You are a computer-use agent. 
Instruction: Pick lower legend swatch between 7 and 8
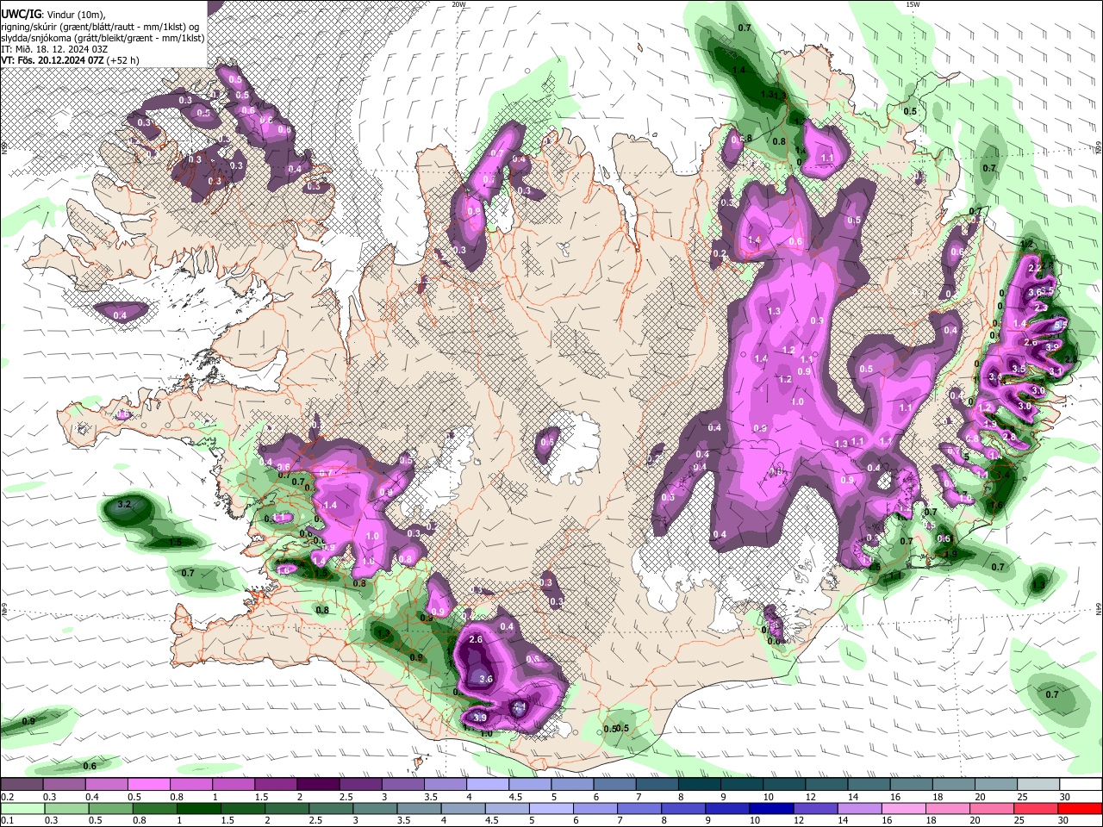pyautogui.click(x=639, y=809)
